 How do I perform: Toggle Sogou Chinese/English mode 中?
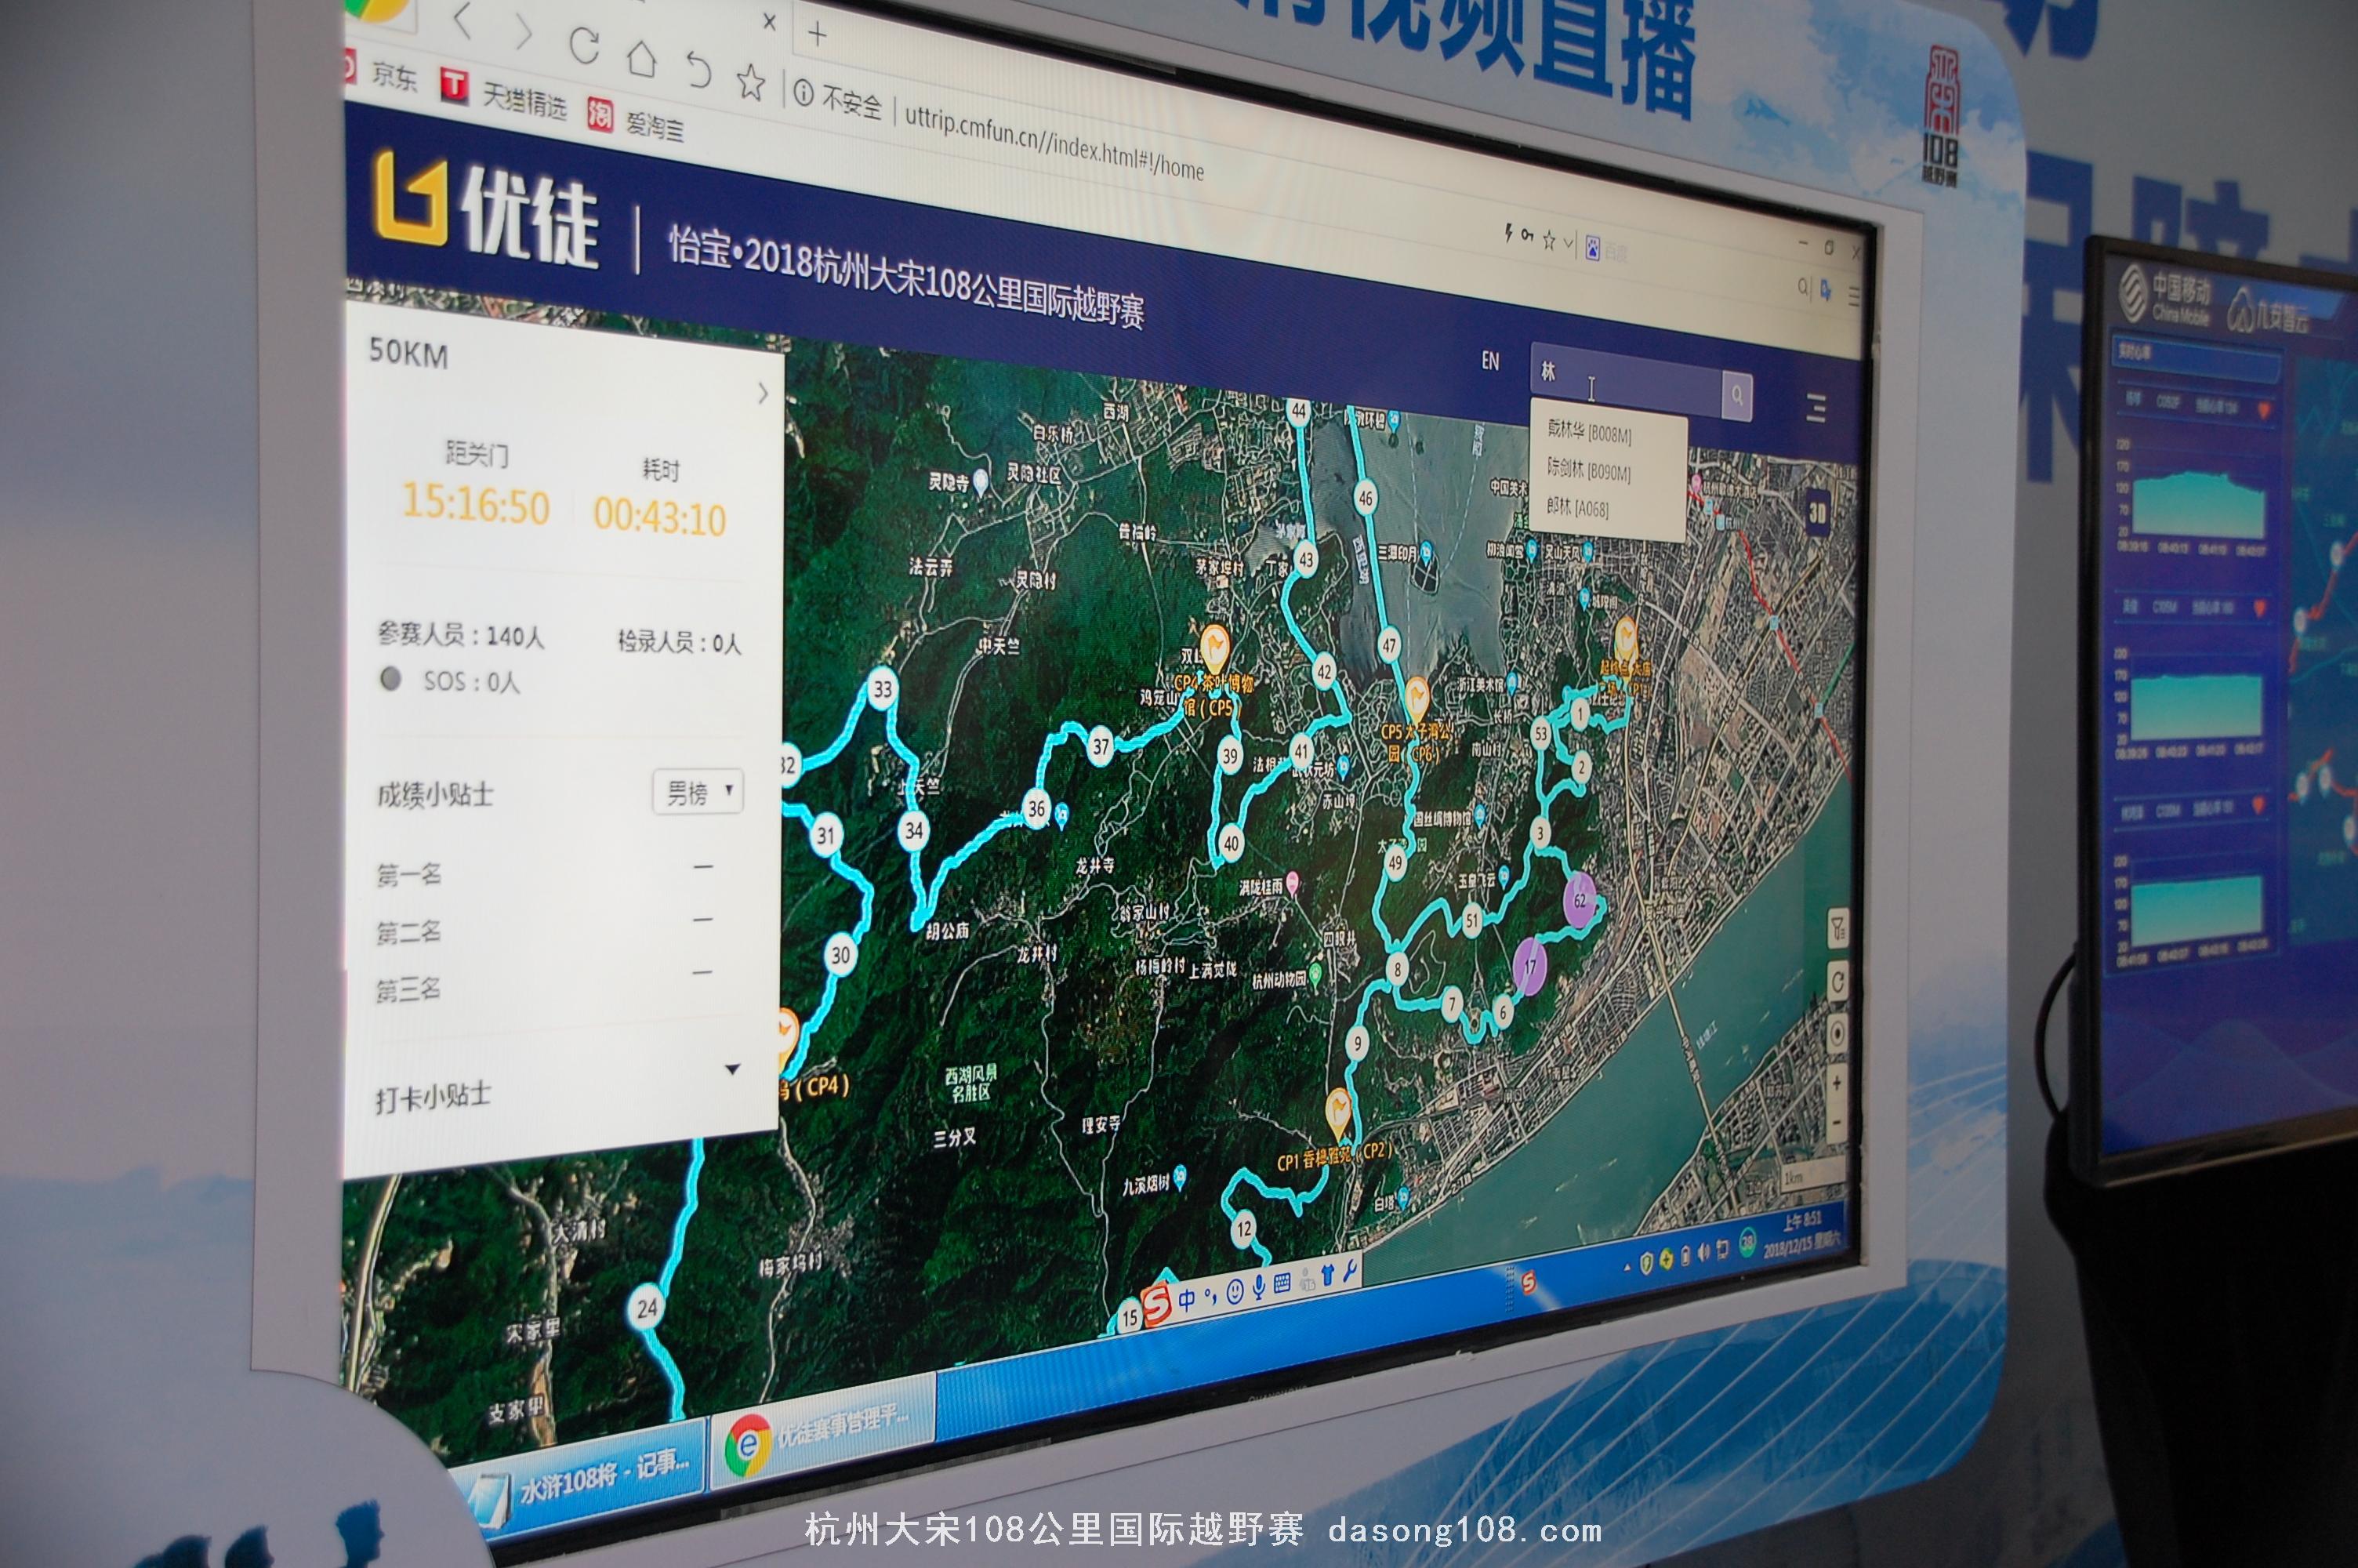coord(1187,1300)
